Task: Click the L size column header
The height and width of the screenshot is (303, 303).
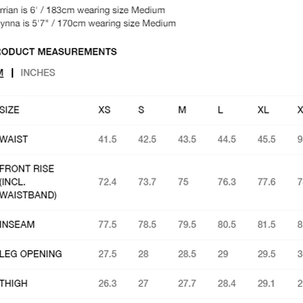Action: pyautogui.click(x=221, y=110)
